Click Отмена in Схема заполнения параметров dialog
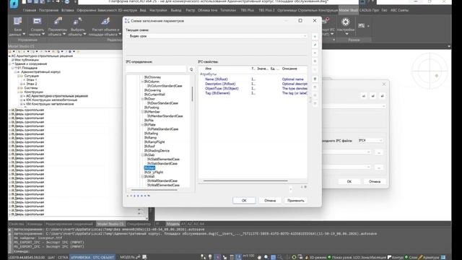This screenshot has width=462, height=260. (270, 201)
